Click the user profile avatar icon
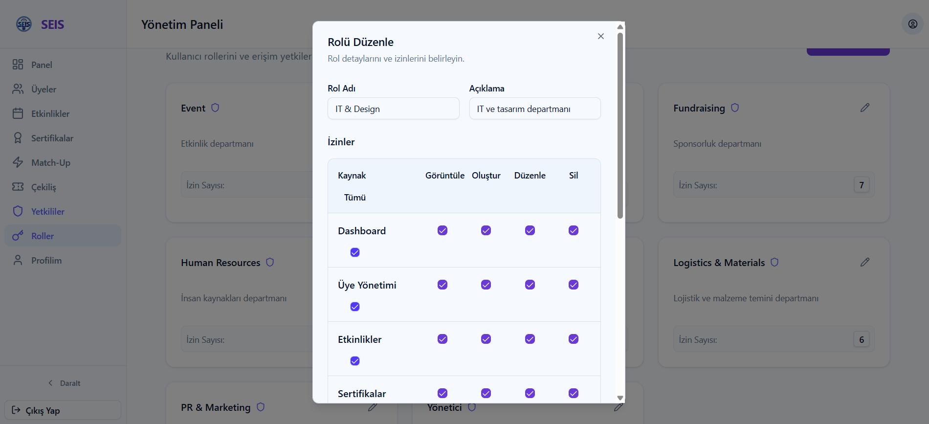This screenshot has width=929, height=424. click(x=912, y=24)
